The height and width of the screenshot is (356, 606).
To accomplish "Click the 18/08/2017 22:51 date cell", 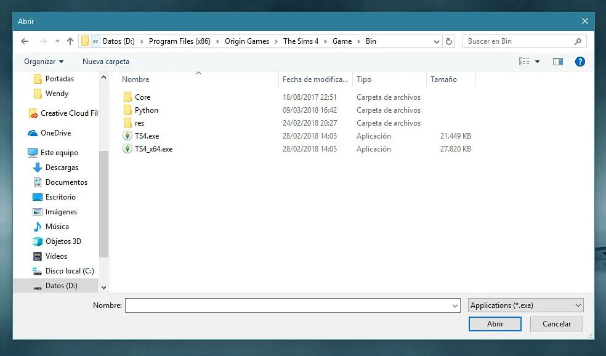I will [310, 97].
